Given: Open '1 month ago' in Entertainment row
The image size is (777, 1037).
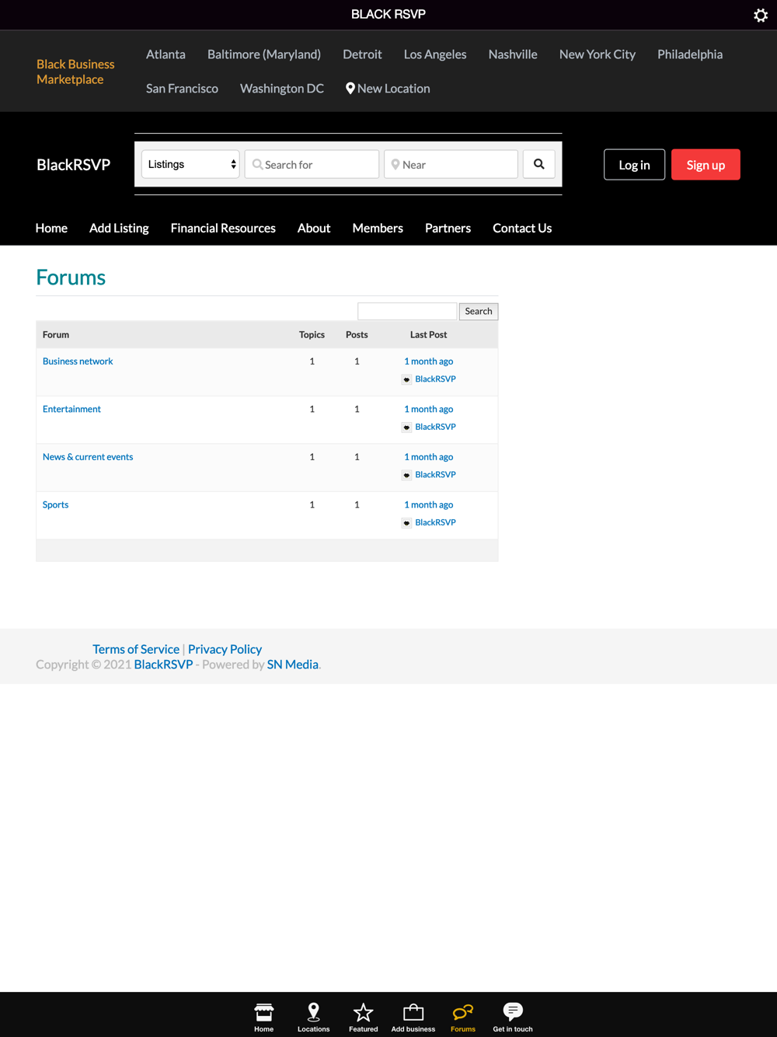Looking at the screenshot, I should 428,409.
